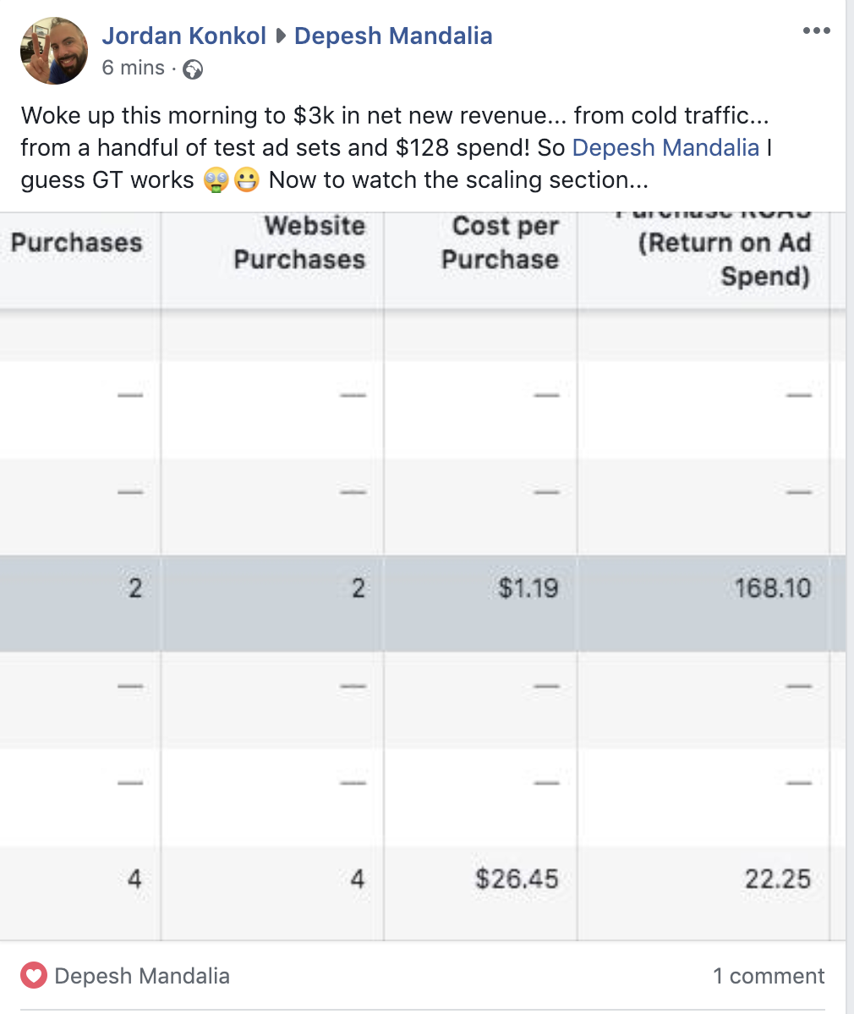Click the Purchases column header
The height and width of the screenshot is (1014, 854).
tap(77, 243)
